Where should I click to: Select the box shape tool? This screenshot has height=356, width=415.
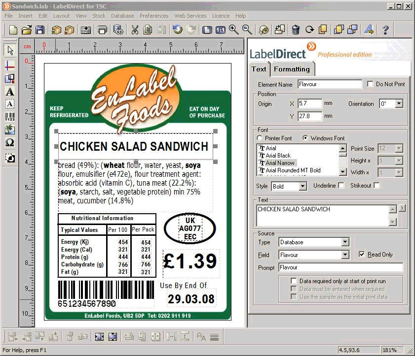[x=10, y=78]
